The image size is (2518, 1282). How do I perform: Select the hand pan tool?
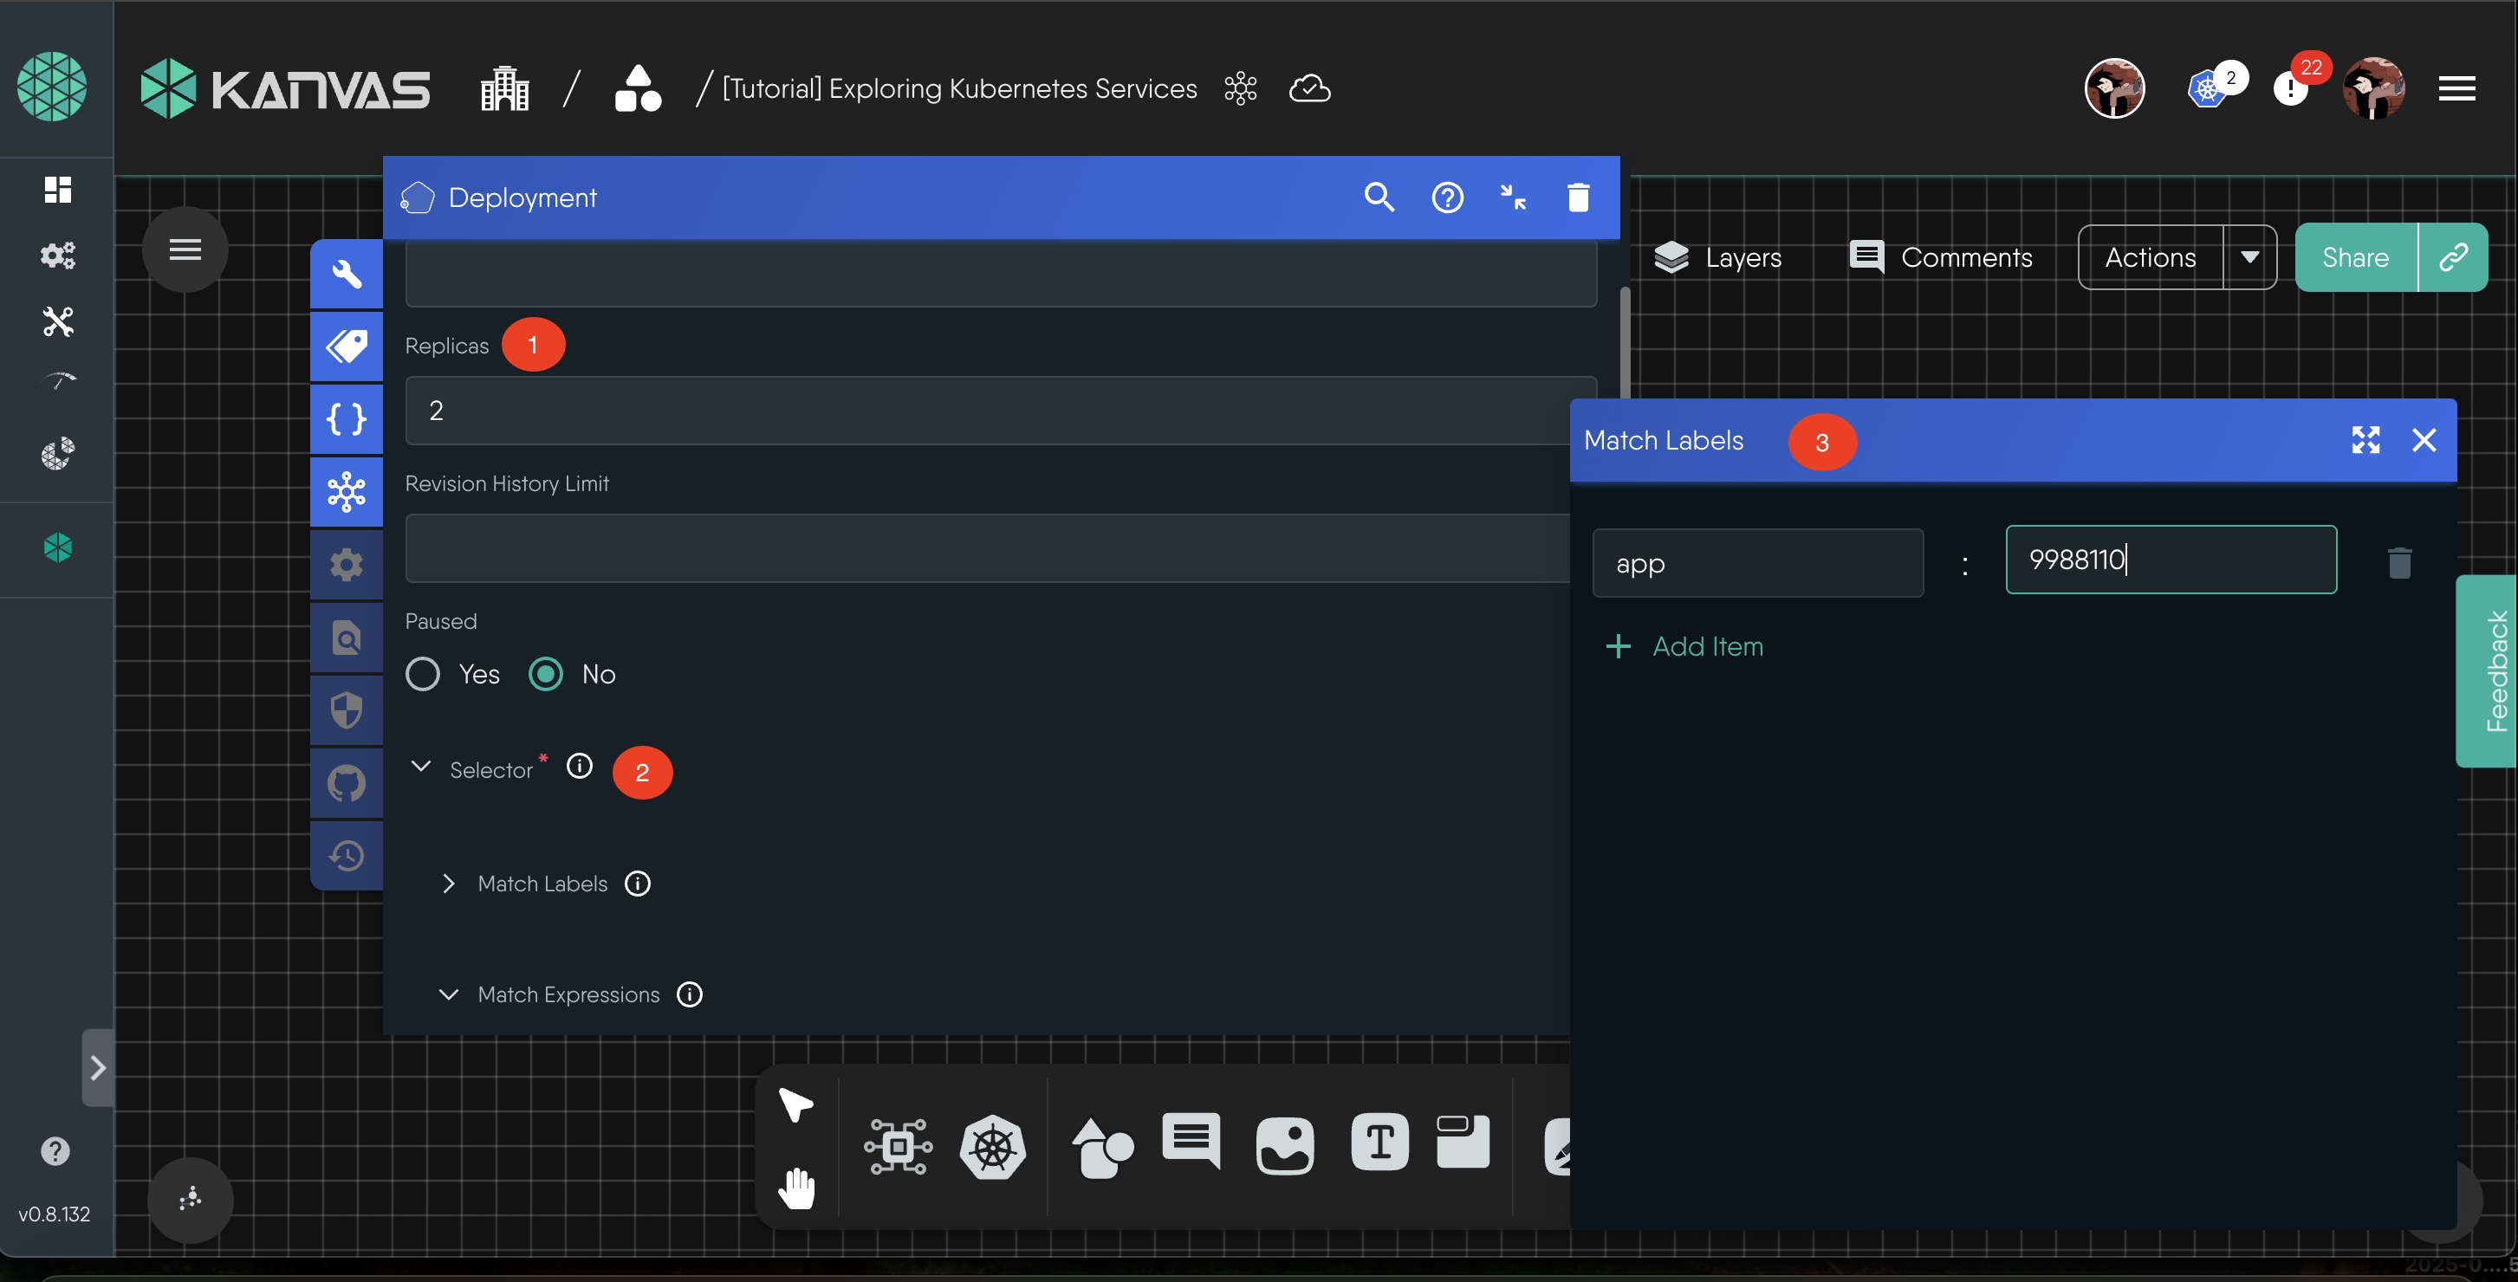coord(796,1188)
